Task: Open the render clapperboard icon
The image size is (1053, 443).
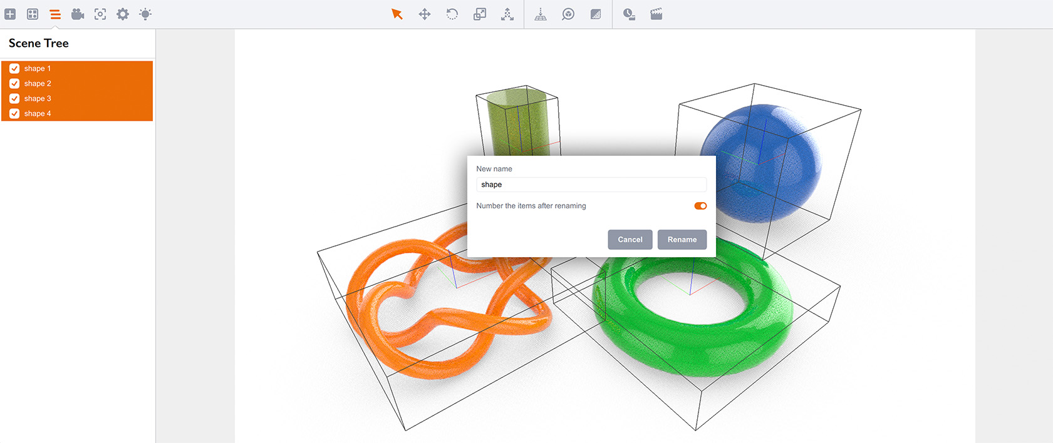Action: (656, 14)
